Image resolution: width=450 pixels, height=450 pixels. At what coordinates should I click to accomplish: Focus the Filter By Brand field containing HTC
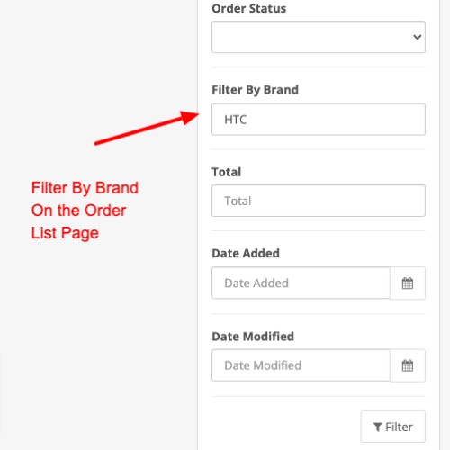pyautogui.click(x=319, y=120)
